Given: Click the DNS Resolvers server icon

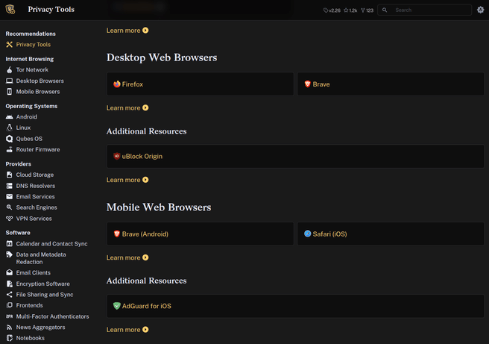Looking at the screenshot, I should (10, 186).
